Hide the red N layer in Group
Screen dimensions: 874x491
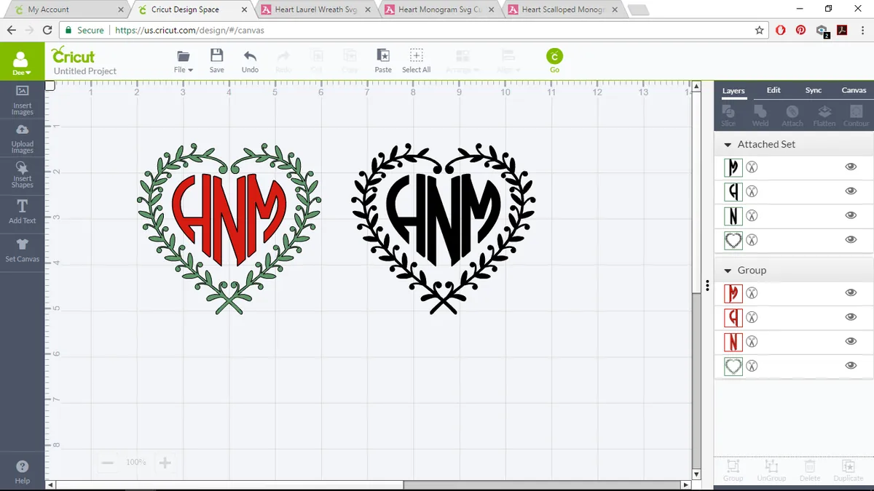850,341
